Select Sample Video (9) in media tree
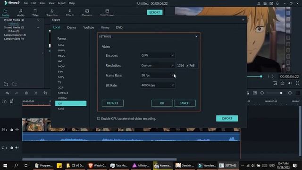The image size is (302, 170). click(14, 39)
